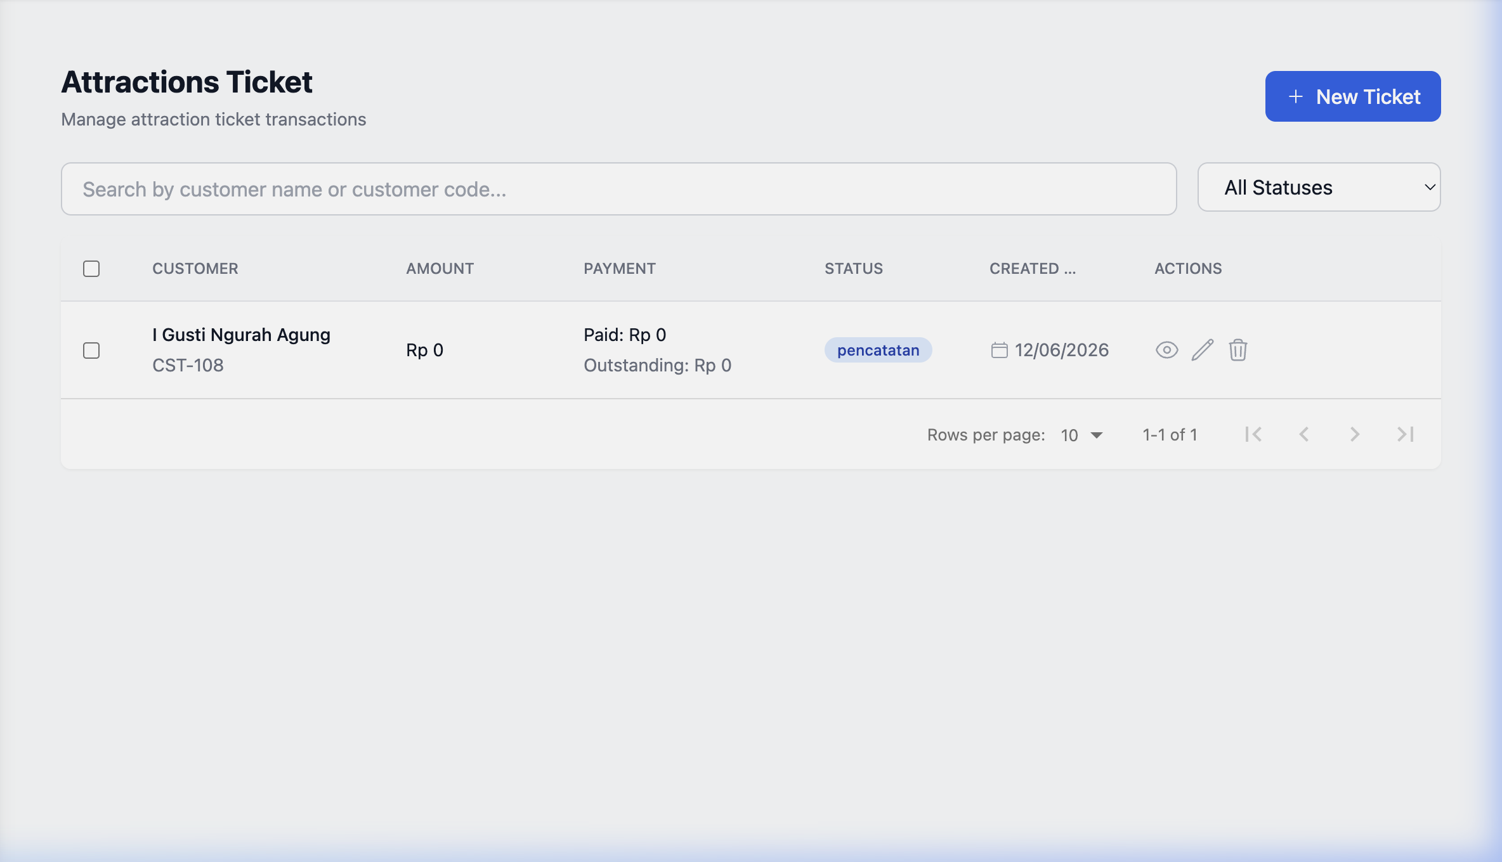Open the All Statuses dropdown
The width and height of the screenshot is (1502, 862).
pyautogui.click(x=1319, y=187)
